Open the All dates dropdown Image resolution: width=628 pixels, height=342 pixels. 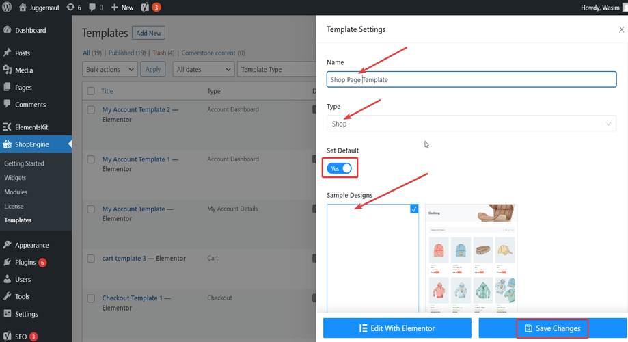pos(204,69)
